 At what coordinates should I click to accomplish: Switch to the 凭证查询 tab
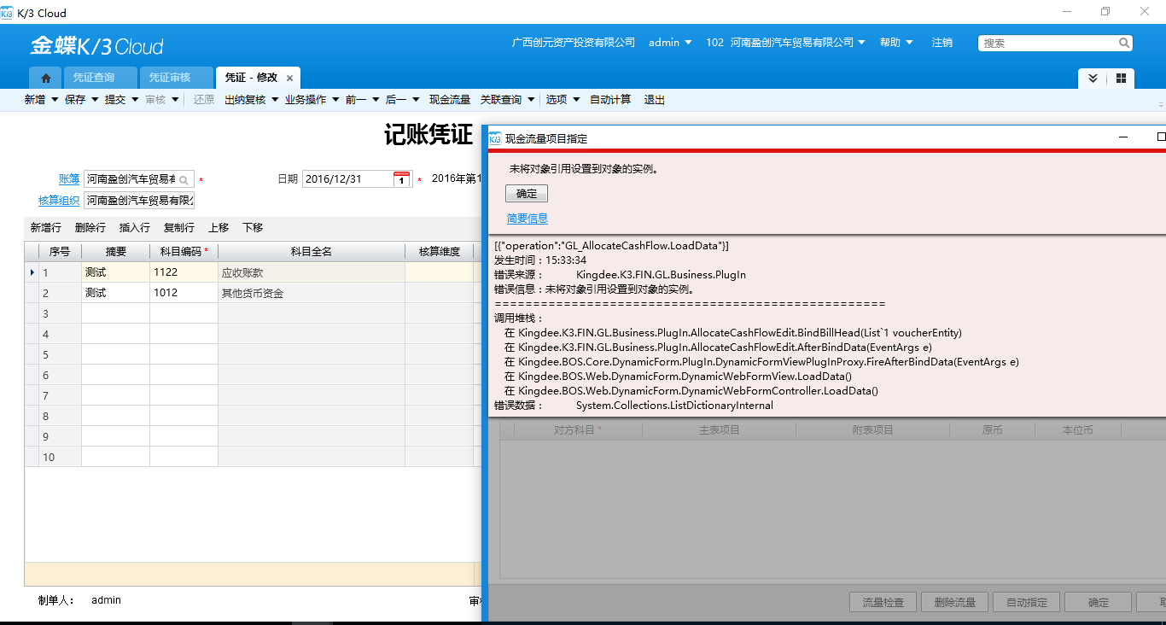(x=93, y=78)
